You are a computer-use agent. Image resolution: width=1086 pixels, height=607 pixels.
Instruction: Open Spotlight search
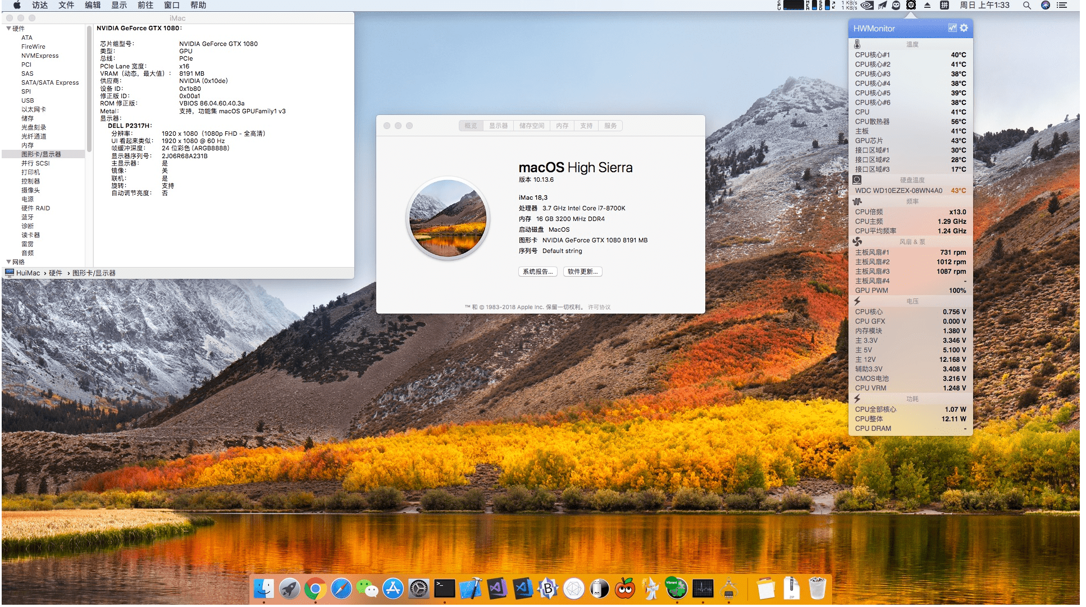point(1026,5)
